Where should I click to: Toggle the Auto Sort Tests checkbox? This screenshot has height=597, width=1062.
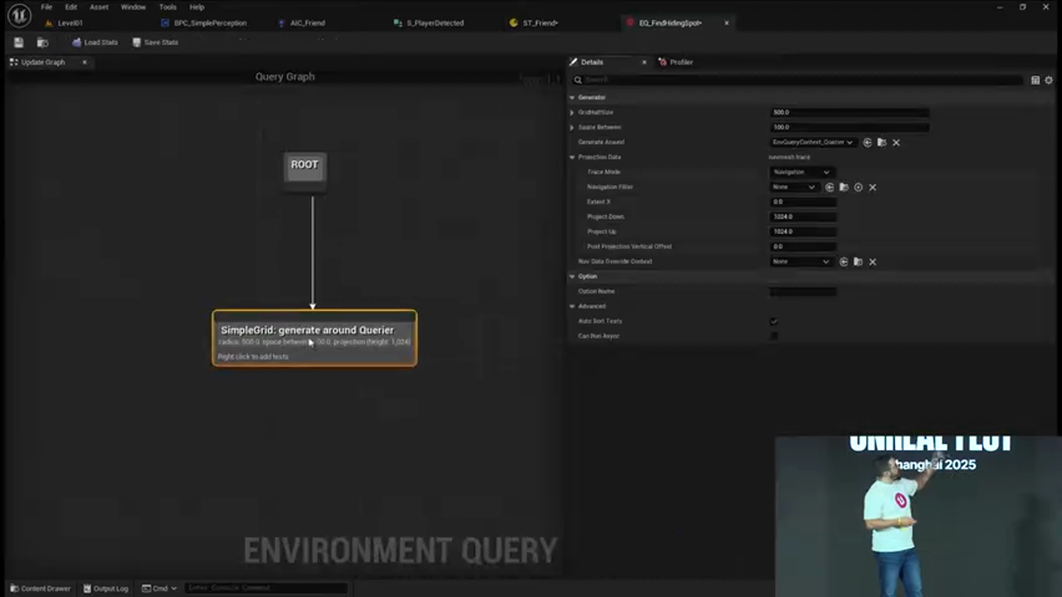pyautogui.click(x=773, y=321)
